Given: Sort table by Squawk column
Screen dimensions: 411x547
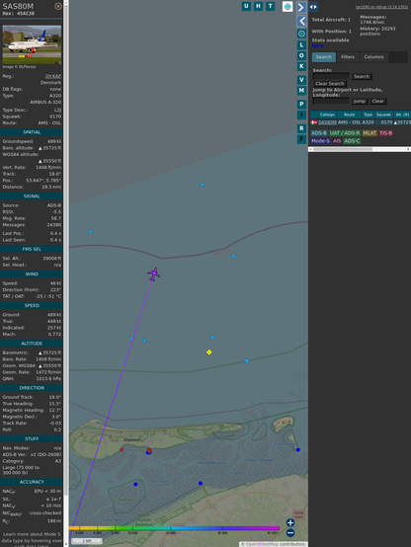Looking at the screenshot, I should click(x=383, y=115).
